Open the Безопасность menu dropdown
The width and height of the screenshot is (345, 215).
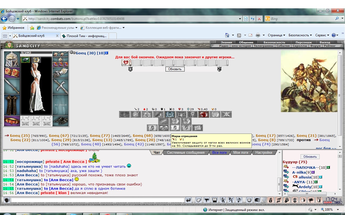click(x=300, y=35)
